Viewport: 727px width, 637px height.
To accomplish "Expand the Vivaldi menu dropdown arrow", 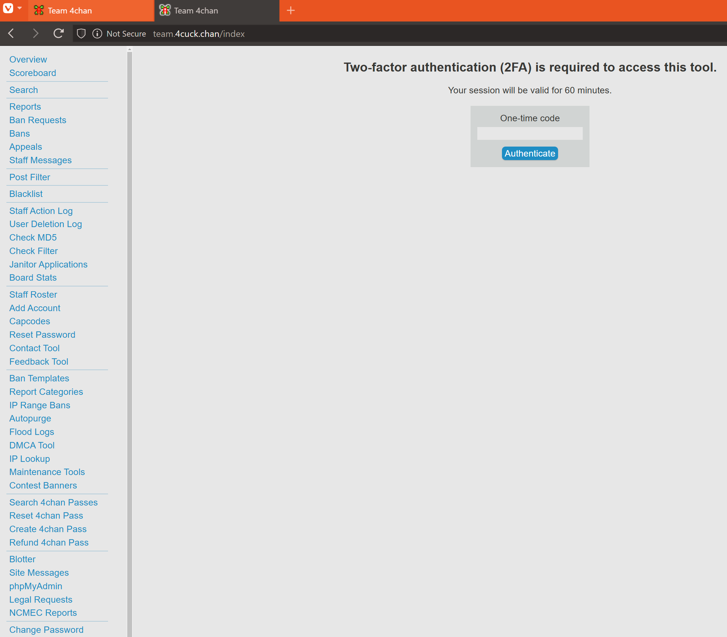I will pos(20,8).
